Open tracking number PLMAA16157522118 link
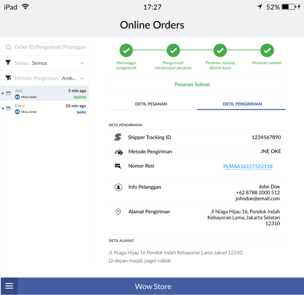This screenshot has width=304, height=295. [x=248, y=166]
